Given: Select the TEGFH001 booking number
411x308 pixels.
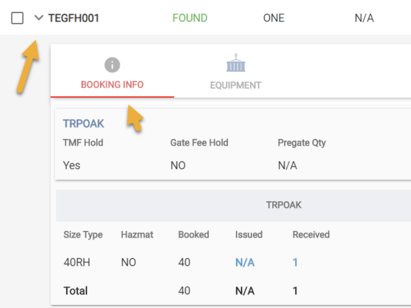Looking at the screenshot, I should pyautogui.click(x=74, y=18).
